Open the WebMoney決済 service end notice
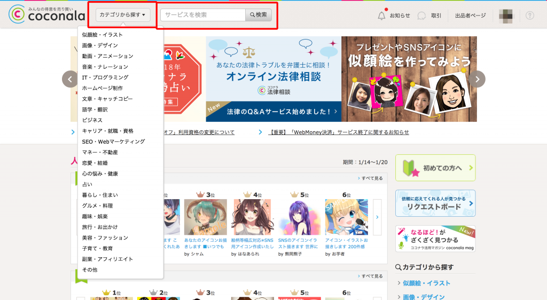This screenshot has height=300, width=547. coord(338,132)
